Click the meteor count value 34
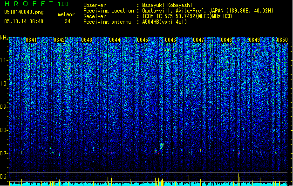293x186 pixels. point(68,21)
